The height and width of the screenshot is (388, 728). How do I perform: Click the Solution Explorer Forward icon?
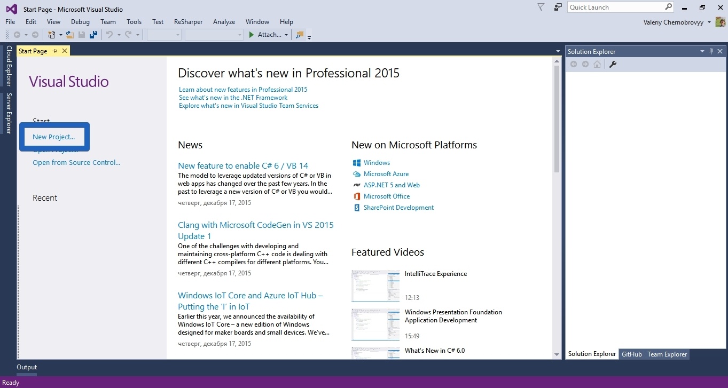(x=585, y=65)
